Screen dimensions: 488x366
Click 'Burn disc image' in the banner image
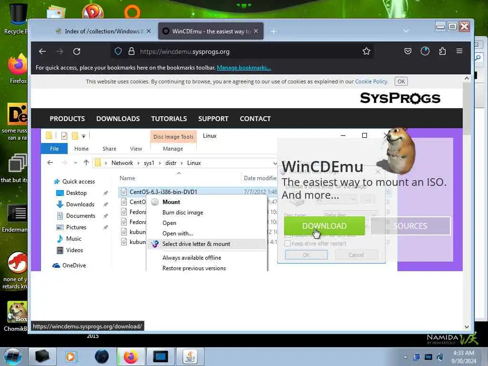[x=183, y=212]
